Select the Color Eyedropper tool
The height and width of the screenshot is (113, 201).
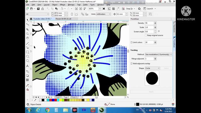27,85
